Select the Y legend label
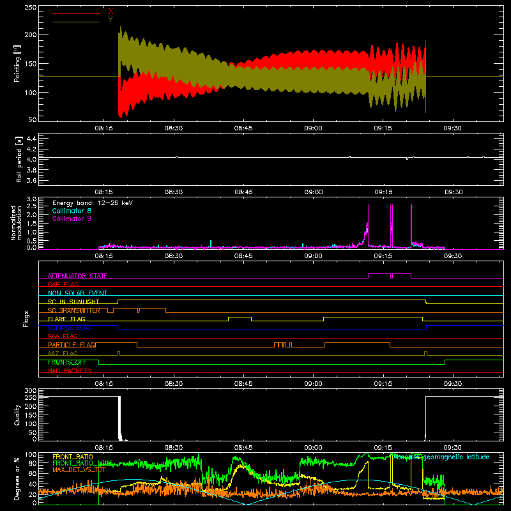Viewport: 511px width, 511px height. coord(111,20)
